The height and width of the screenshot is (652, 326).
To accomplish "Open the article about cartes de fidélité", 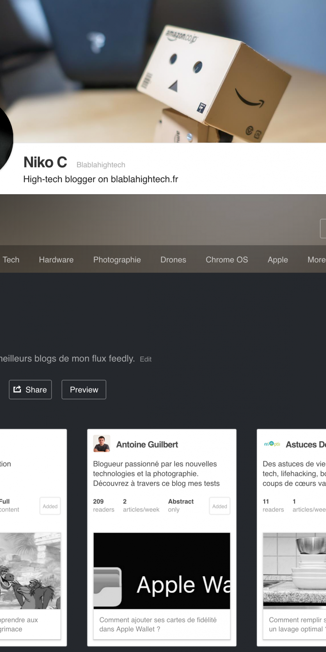I will (x=158, y=624).
